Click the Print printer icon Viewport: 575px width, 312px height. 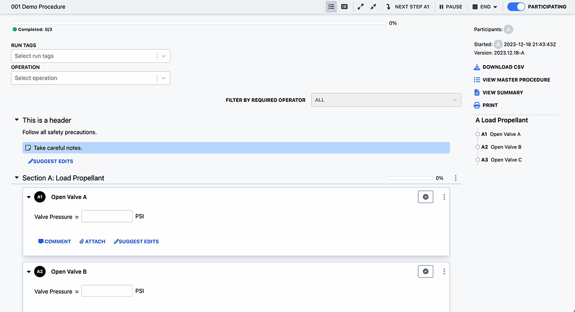[477, 105]
